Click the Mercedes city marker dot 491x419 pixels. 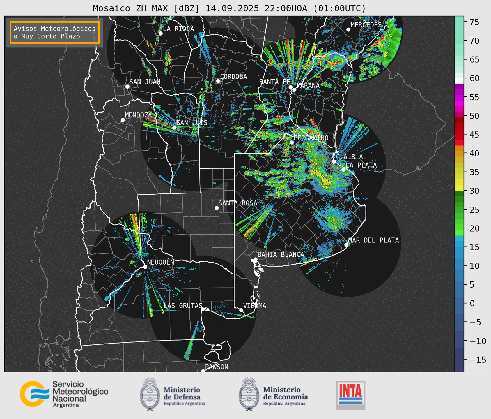click(348, 30)
